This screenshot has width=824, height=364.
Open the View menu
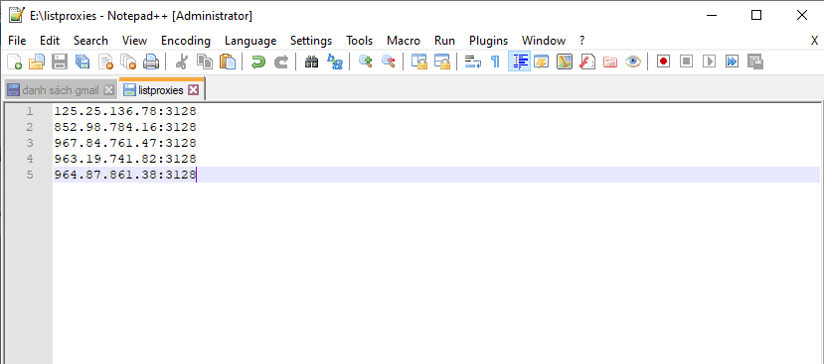coord(134,41)
